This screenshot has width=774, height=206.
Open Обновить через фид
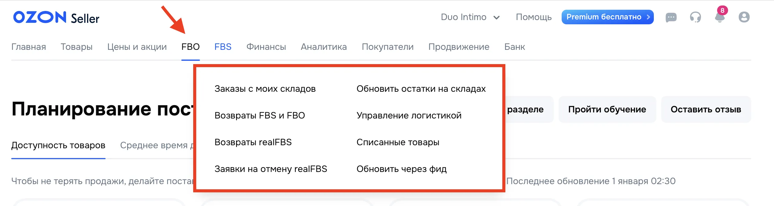coord(402,169)
